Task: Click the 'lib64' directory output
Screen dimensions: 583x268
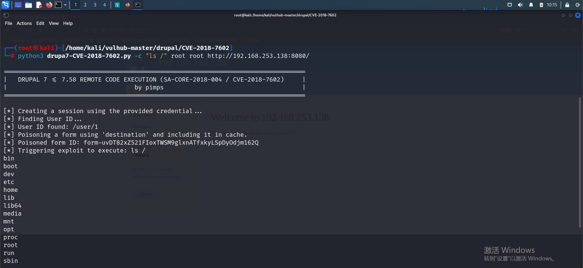Action: pos(12,206)
